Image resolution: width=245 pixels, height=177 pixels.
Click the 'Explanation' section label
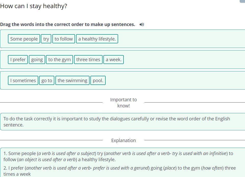pyautogui.click(x=124, y=141)
